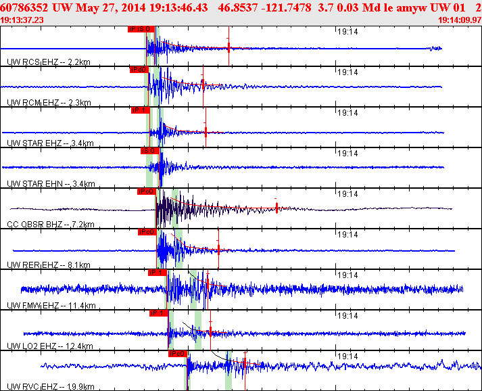The width and height of the screenshot is (482, 391).
Task: Click the iP 1 pick label on FMW trace
Action: point(158,273)
